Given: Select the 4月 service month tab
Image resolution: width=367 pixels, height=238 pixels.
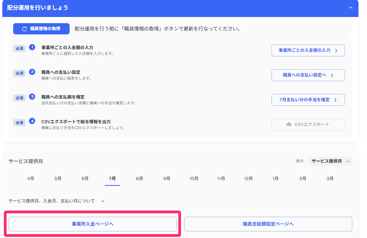Looking at the screenshot, I should [x=30, y=179].
